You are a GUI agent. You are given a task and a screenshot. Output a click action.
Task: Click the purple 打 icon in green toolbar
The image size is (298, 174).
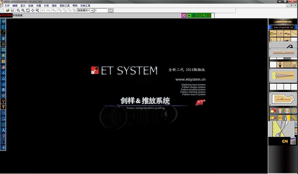point(184,15)
